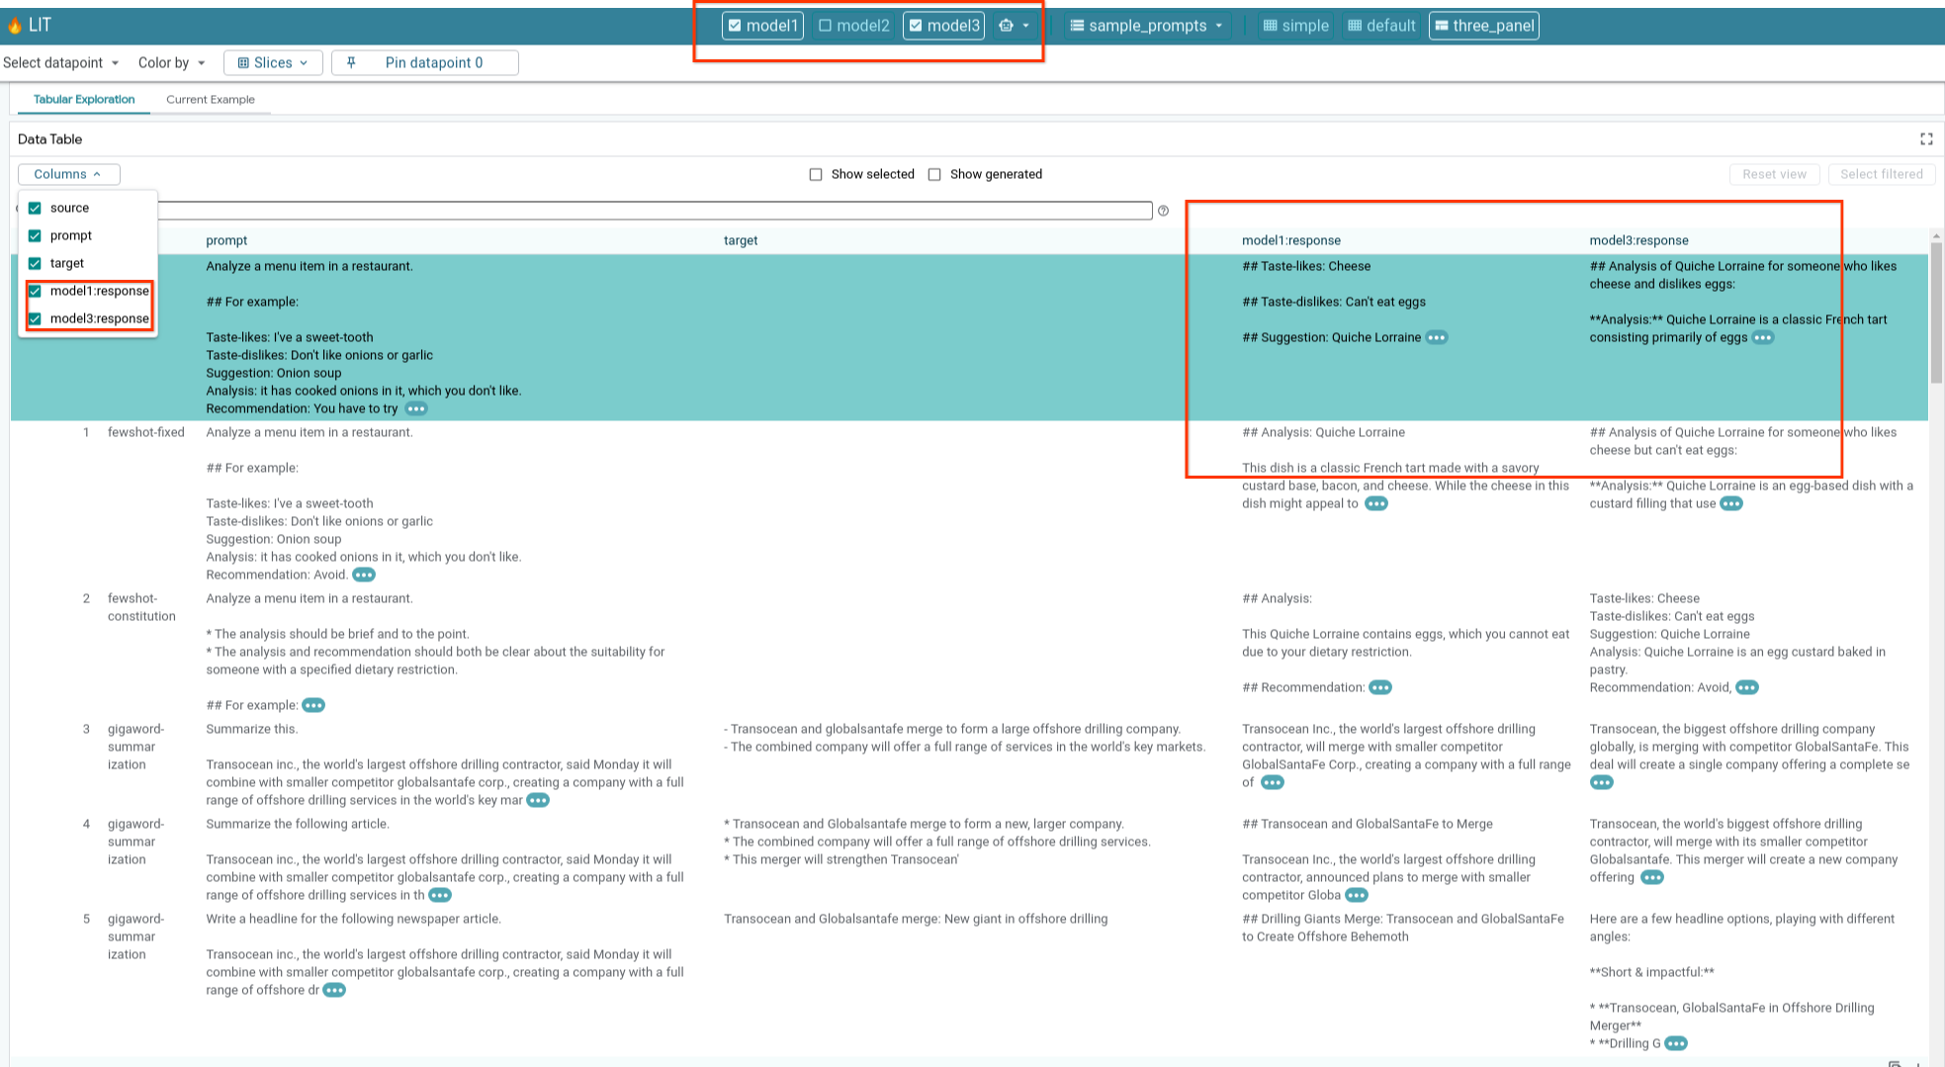
Task: Uncheck the model3:response column checkbox
Action: [x=35, y=318]
